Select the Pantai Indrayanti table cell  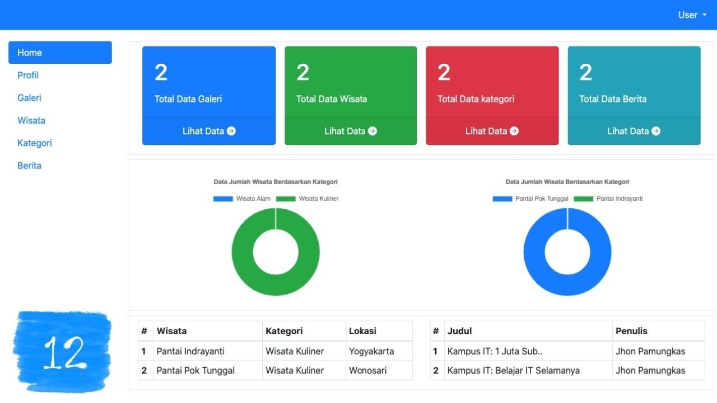(x=208, y=352)
